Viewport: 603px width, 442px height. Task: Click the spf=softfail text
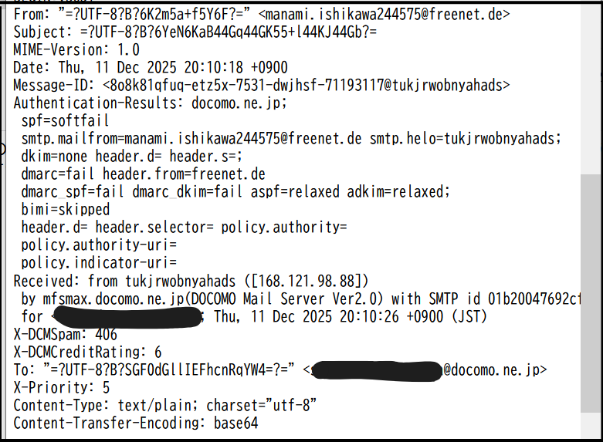pos(65,120)
